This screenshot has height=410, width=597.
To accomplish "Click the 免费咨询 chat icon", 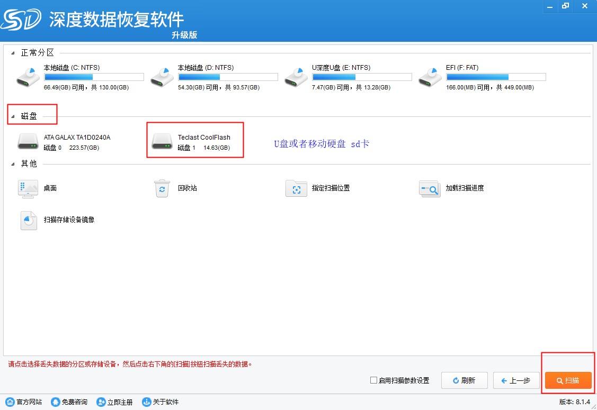I will (56, 402).
